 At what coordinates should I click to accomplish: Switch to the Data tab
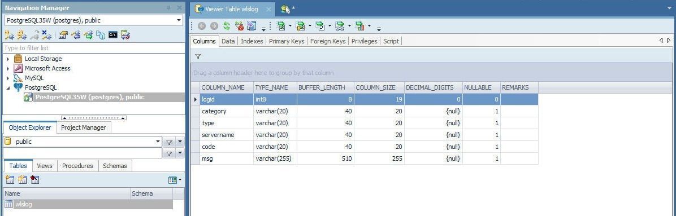[228, 41]
